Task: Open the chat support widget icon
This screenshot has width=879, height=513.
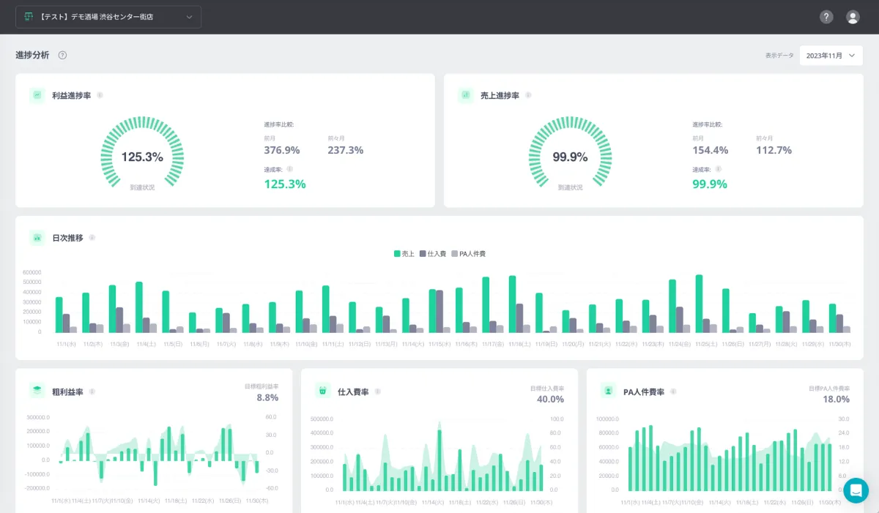Action: click(856, 490)
